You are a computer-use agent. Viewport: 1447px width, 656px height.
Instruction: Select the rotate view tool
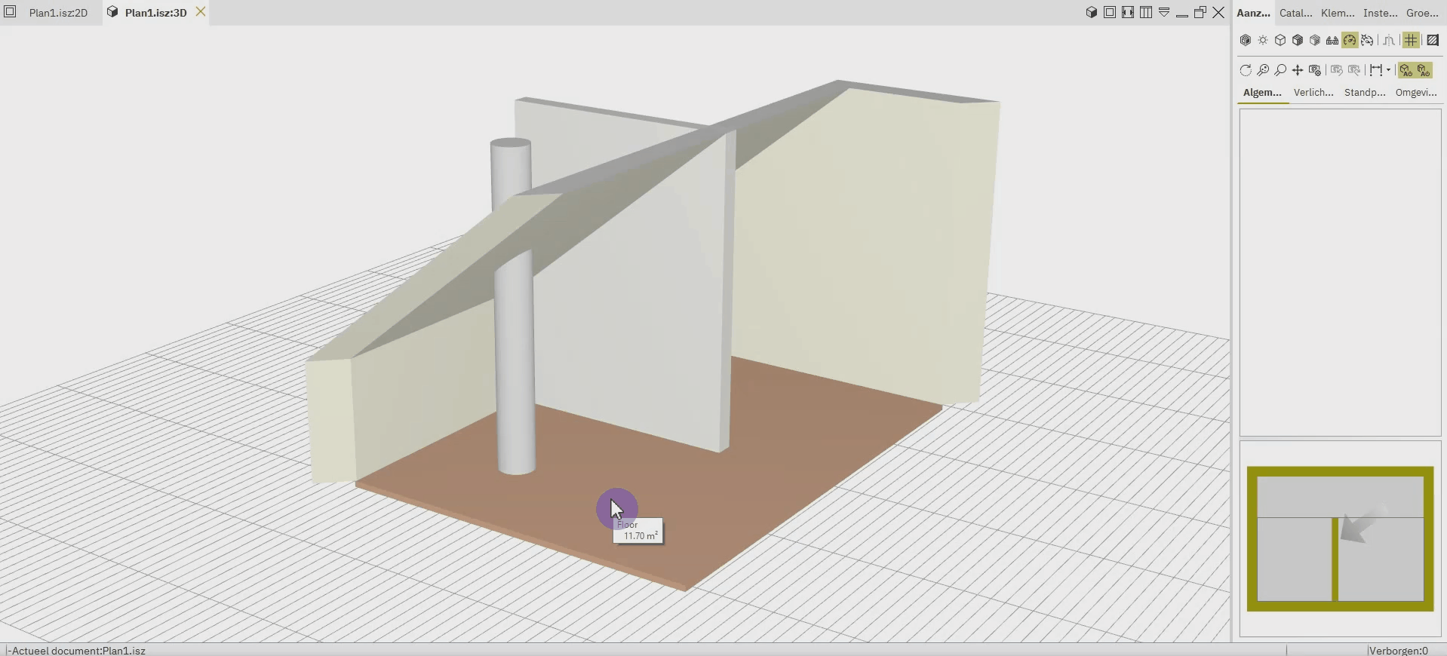(x=1246, y=70)
